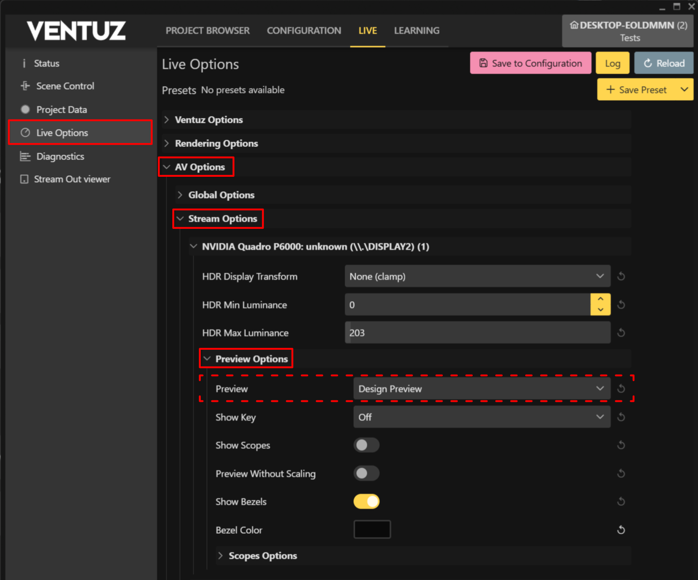Open the Preview dropdown showing Design Preview
698x580 pixels.
tap(481, 389)
